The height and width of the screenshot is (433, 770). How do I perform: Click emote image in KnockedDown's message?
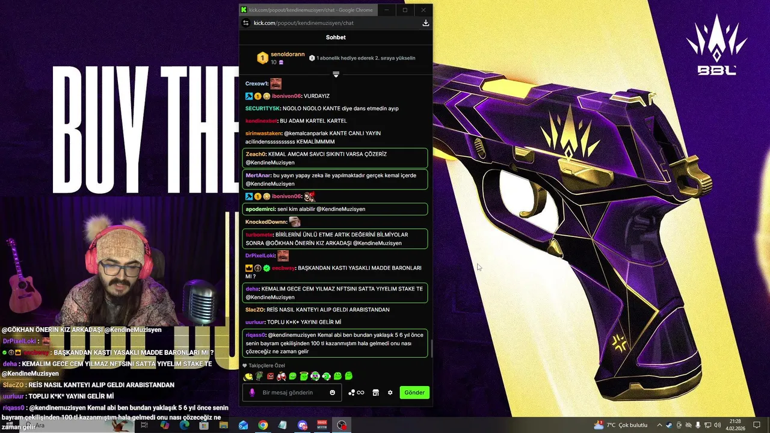point(294,222)
